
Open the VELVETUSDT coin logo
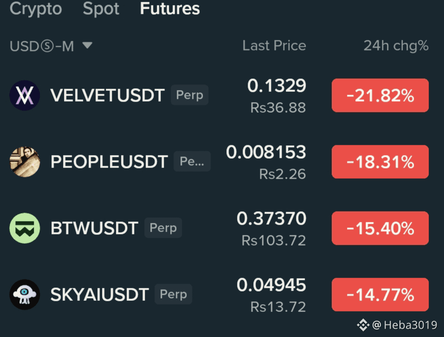click(x=25, y=96)
